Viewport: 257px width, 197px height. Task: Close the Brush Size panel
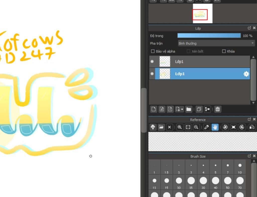tap(254, 156)
